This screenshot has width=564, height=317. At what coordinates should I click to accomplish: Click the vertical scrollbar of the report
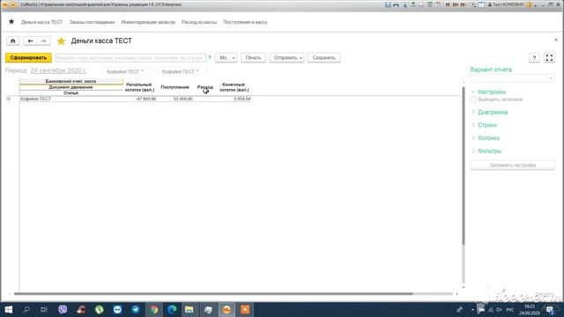(x=464, y=166)
